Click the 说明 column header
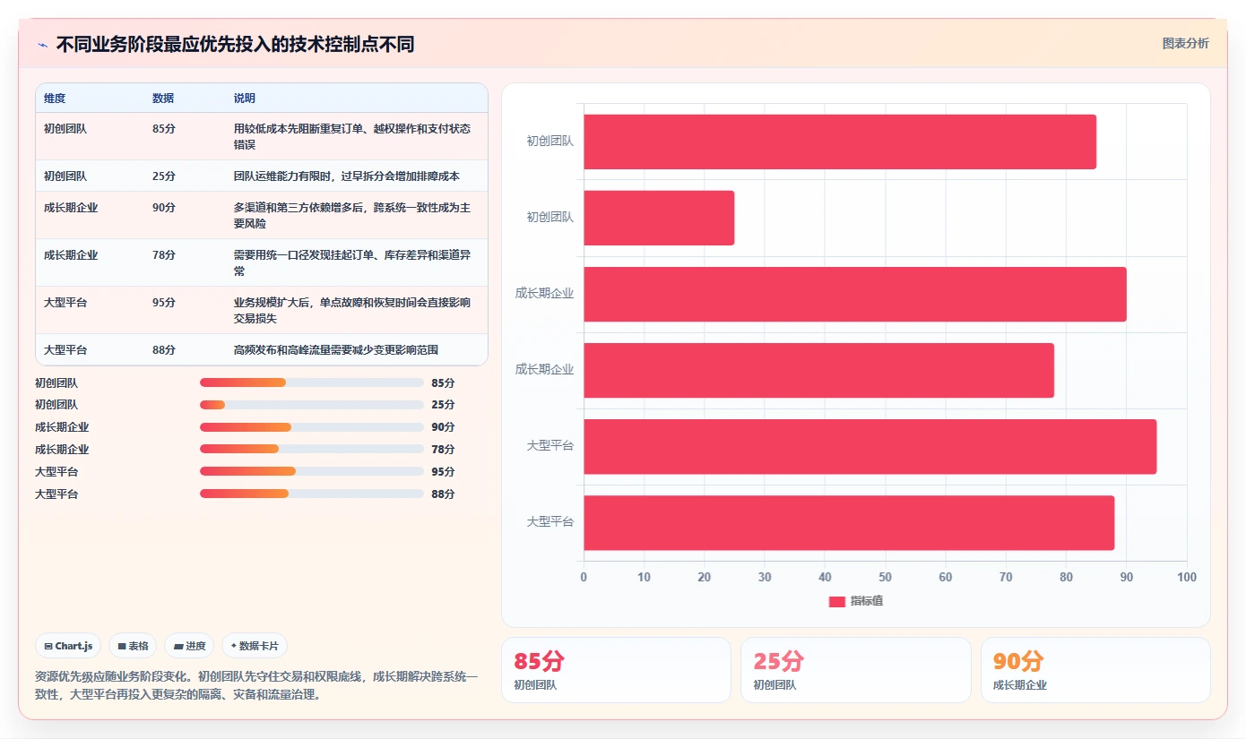Screen dimensions: 1246x739 pos(245,99)
